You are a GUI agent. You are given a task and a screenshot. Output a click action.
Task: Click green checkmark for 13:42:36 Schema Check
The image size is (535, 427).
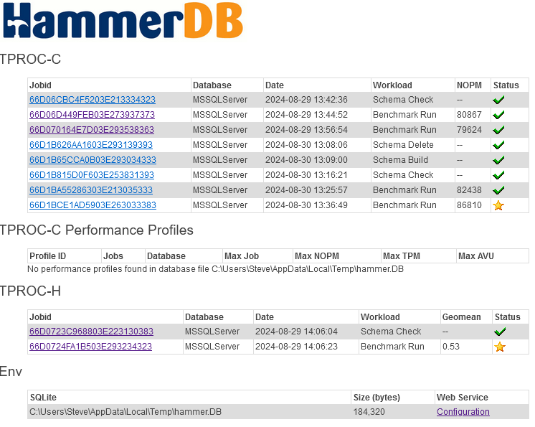498,100
